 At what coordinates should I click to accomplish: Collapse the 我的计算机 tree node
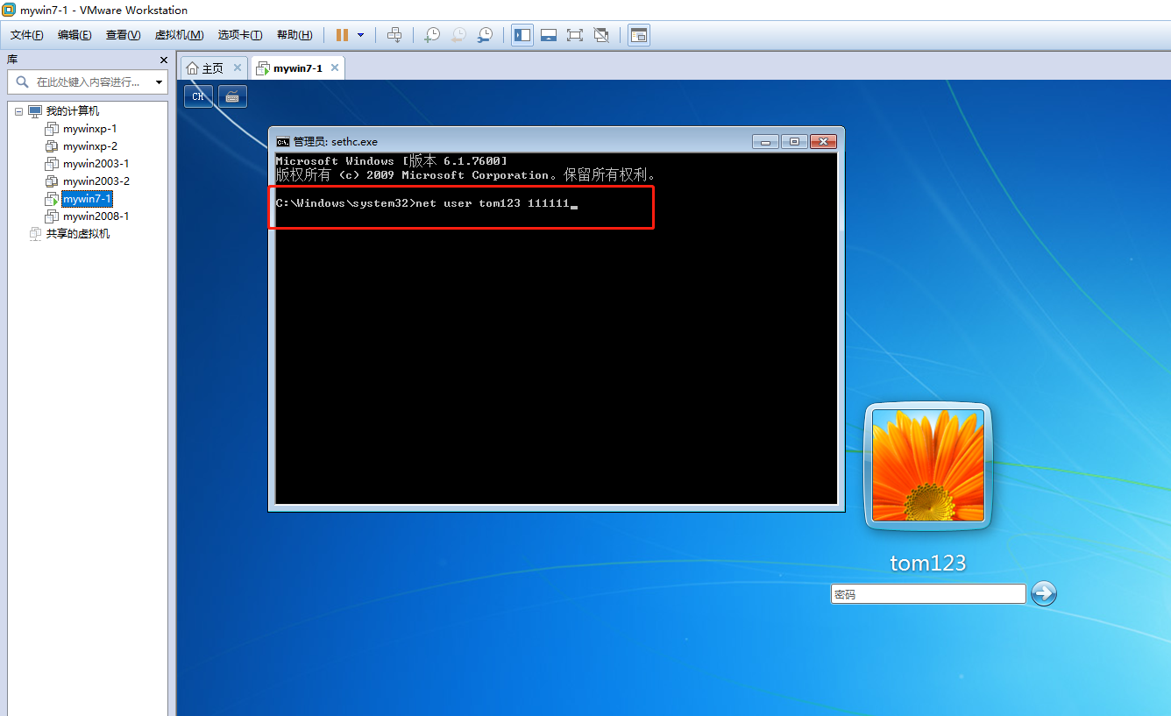pos(18,111)
